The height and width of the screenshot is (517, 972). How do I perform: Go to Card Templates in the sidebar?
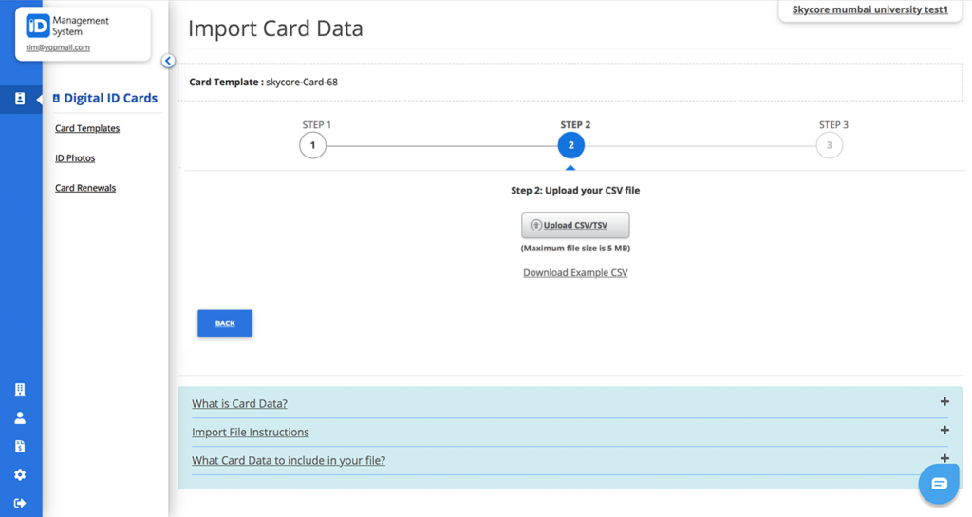(87, 128)
